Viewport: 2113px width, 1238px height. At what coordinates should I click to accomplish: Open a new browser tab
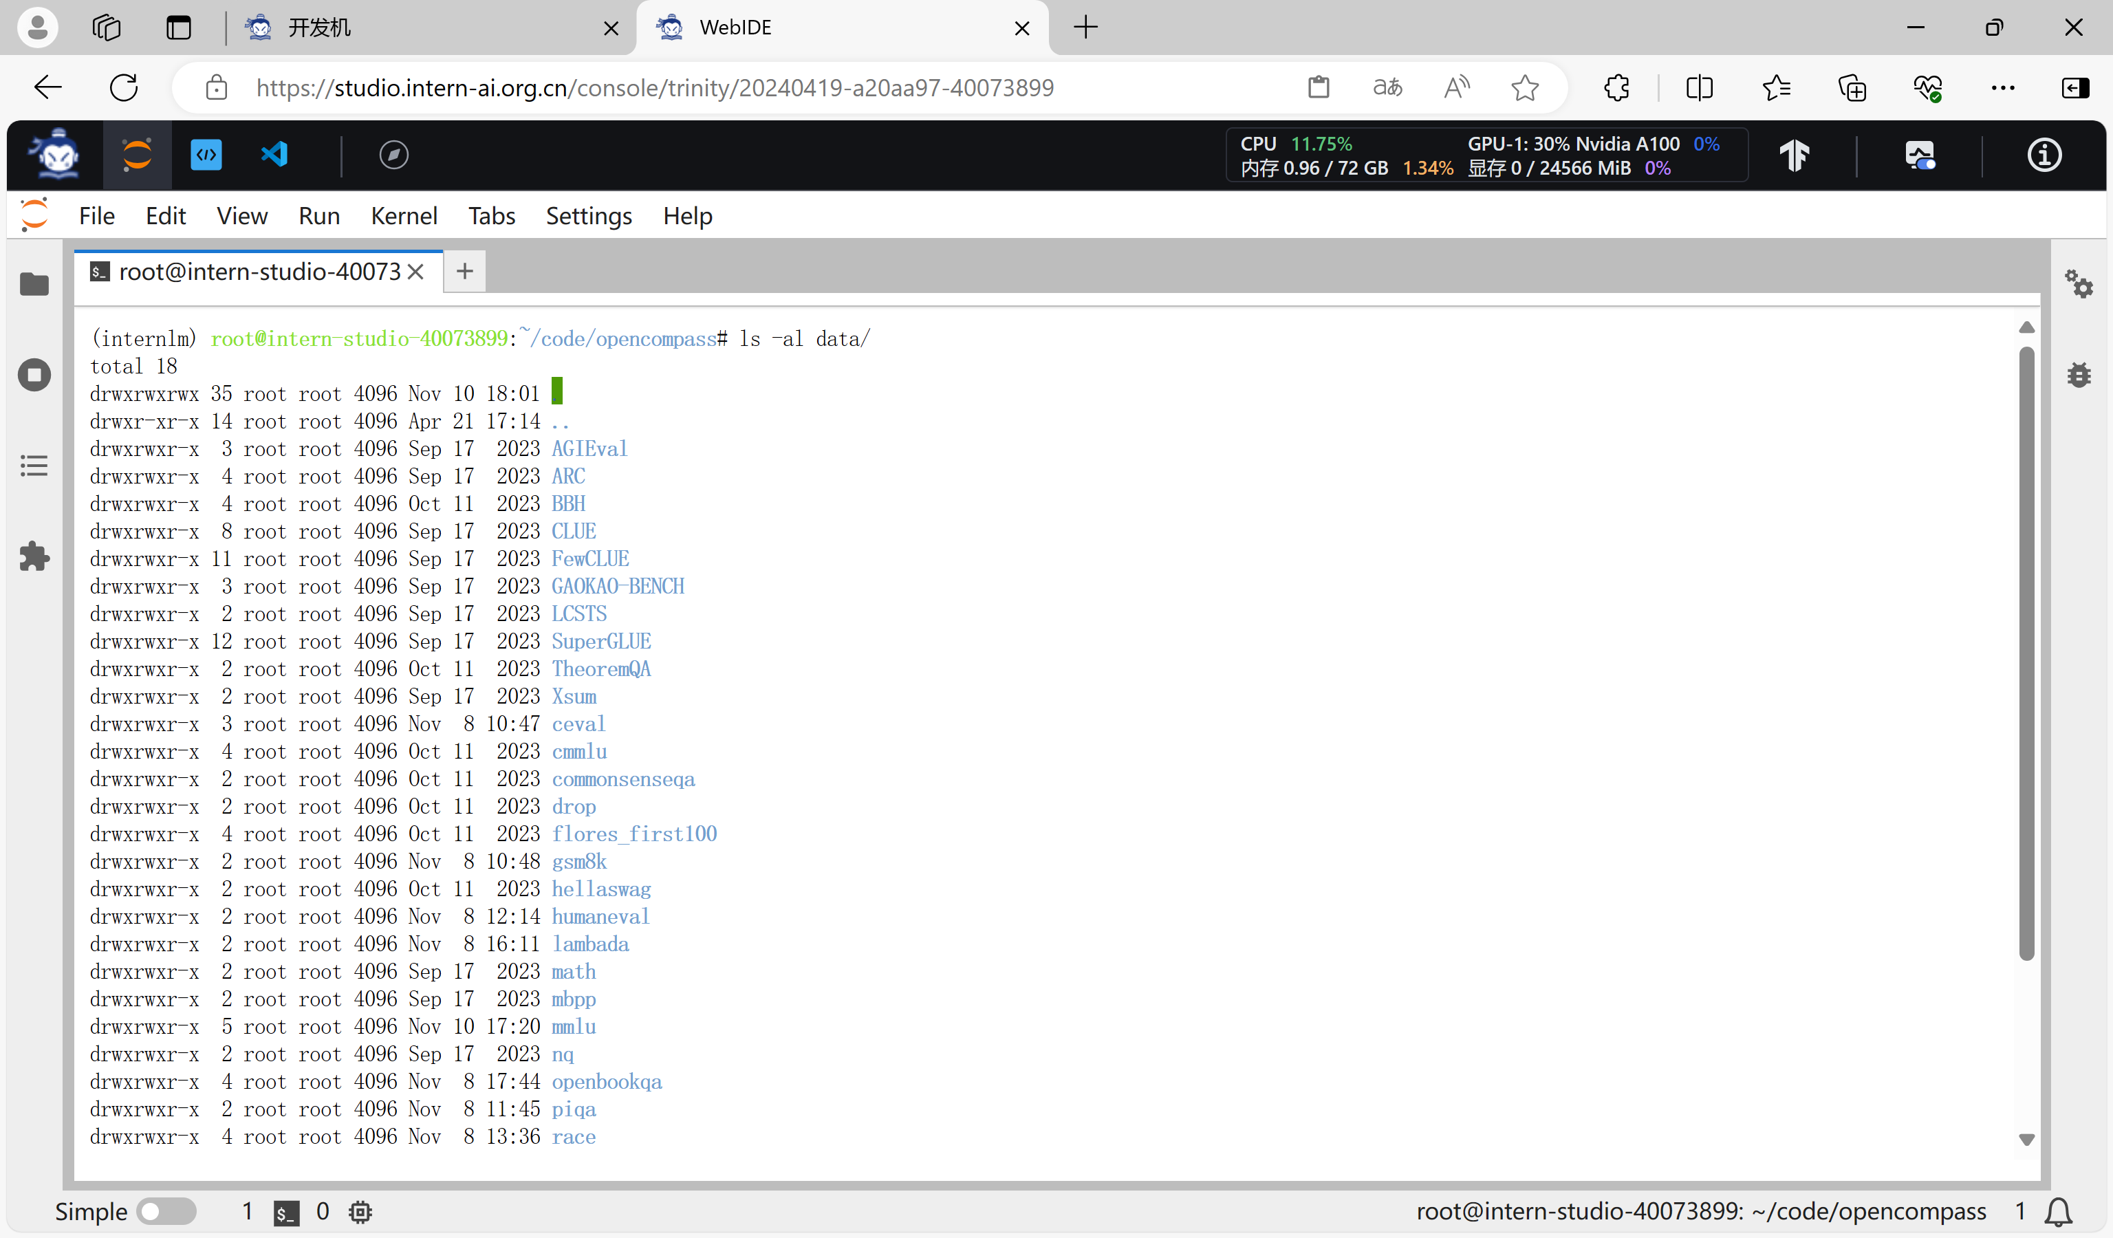pyautogui.click(x=1086, y=28)
